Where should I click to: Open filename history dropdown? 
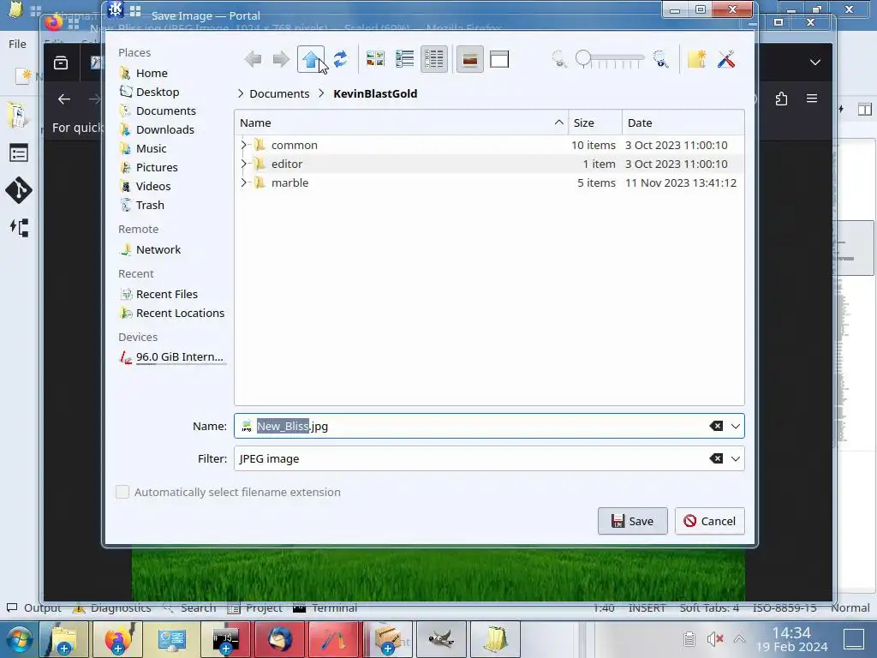point(736,427)
